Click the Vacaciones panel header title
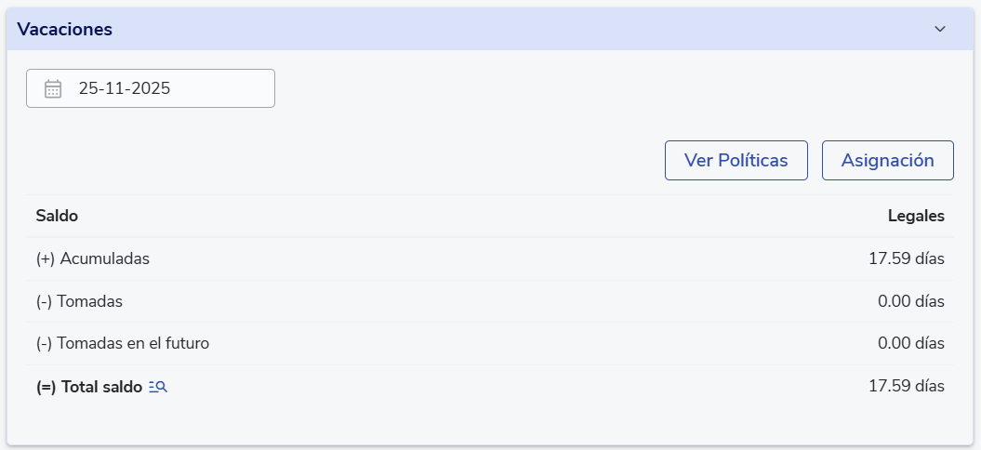This screenshot has width=981, height=450. click(x=65, y=30)
